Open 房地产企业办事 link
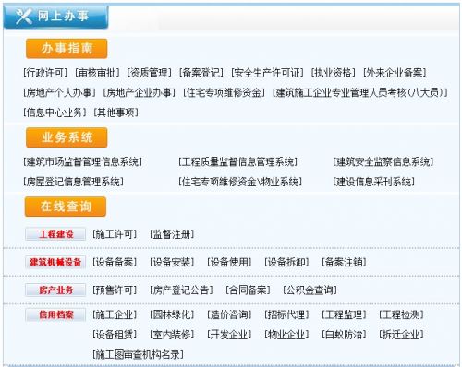The height and width of the screenshot is (367, 462). tap(140, 92)
